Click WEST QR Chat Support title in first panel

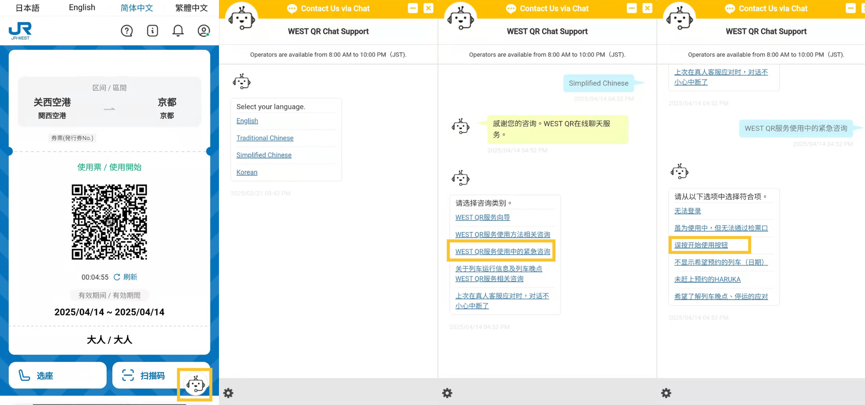pyautogui.click(x=328, y=31)
